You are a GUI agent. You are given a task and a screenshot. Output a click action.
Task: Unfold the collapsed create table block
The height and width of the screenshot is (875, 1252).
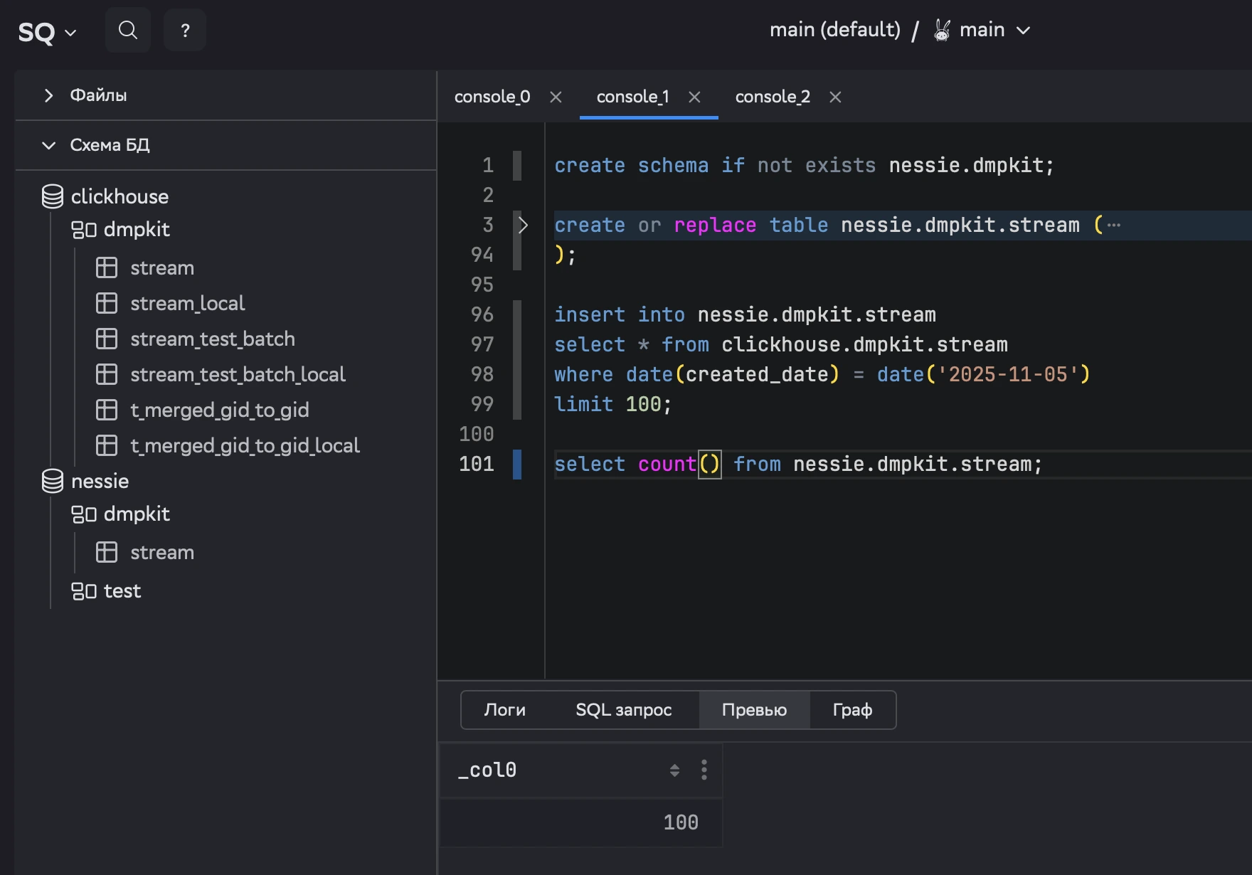pos(523,225)
